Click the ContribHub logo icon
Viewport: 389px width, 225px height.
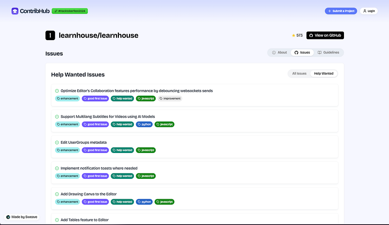[15, 11]
